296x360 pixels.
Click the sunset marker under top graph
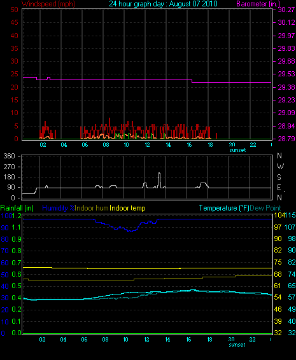tap(237, 150)
